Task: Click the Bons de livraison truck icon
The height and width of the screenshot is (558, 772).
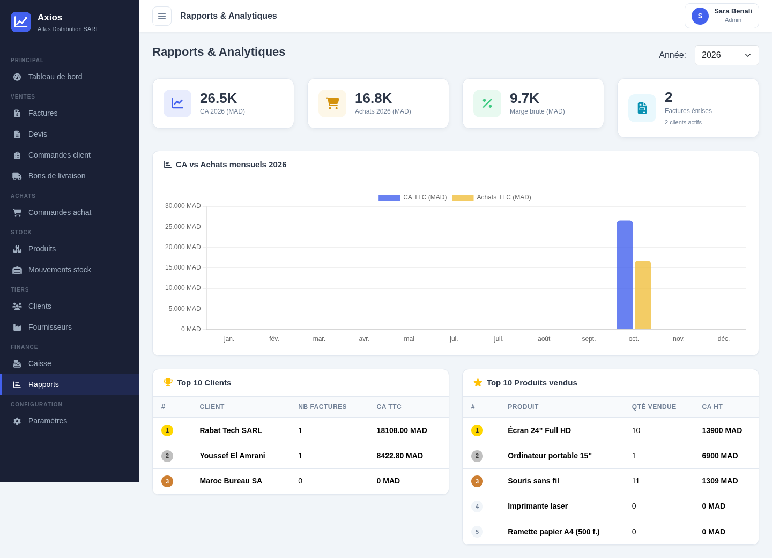Action: click(17, 176)
